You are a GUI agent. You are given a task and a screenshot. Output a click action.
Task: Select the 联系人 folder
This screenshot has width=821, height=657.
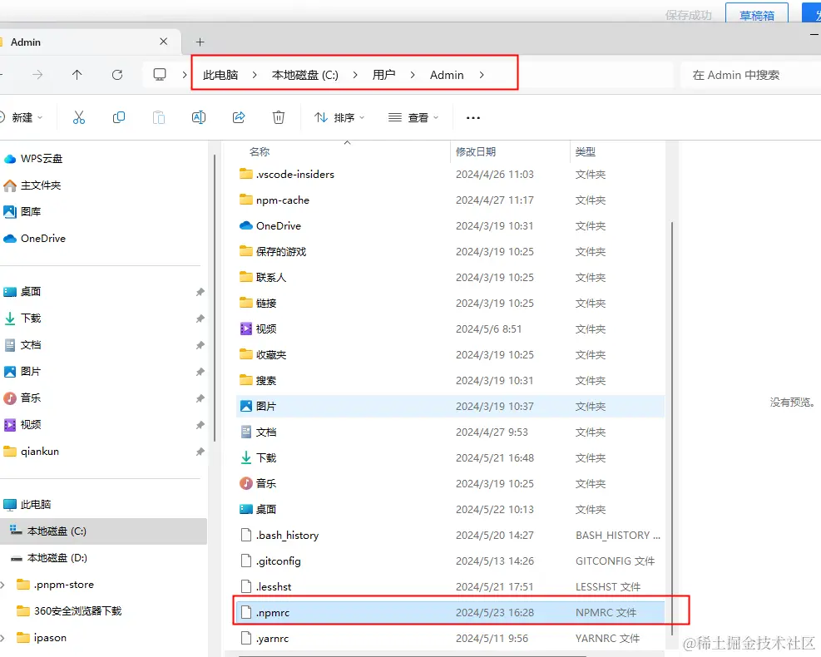[x=450, y=278]
